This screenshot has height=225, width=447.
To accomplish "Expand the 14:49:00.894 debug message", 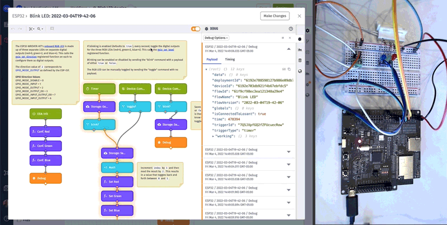I will click(x=289, y=203).
